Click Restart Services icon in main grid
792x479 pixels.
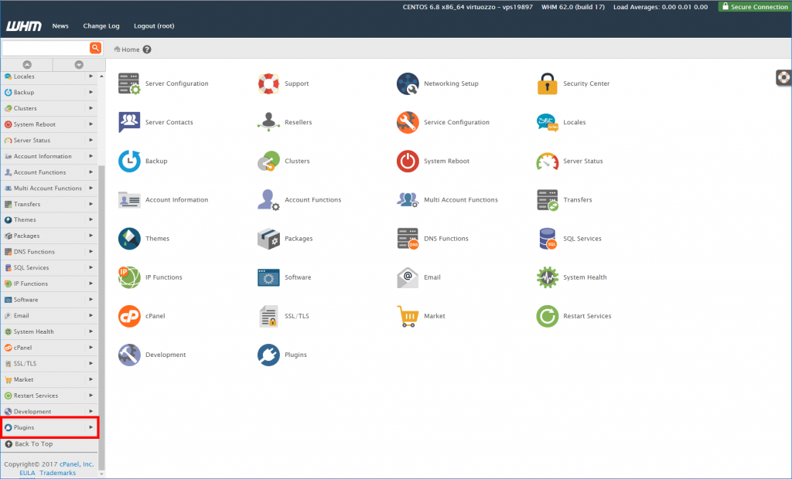[547, 316]
